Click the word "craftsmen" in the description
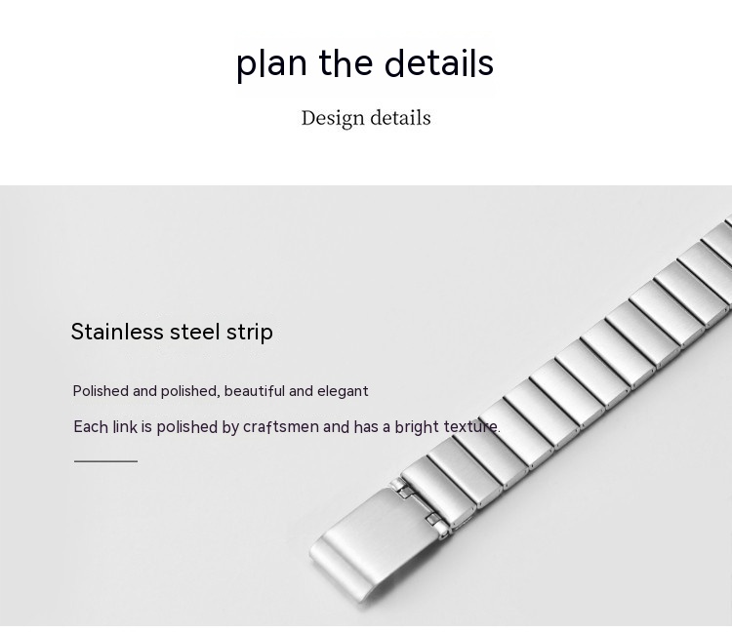The width and height of the screenshot is (732, 632). [281, 427]
